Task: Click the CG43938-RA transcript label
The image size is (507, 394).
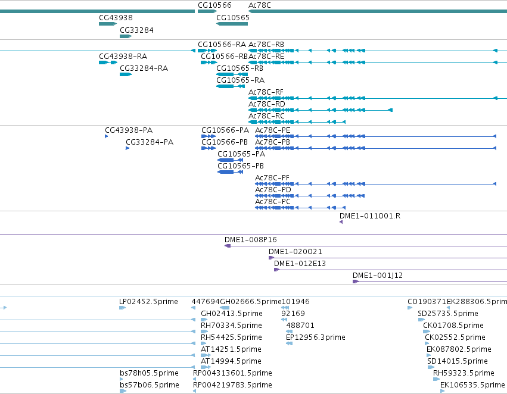Action: pyautogui.click(x=123, y=56)
